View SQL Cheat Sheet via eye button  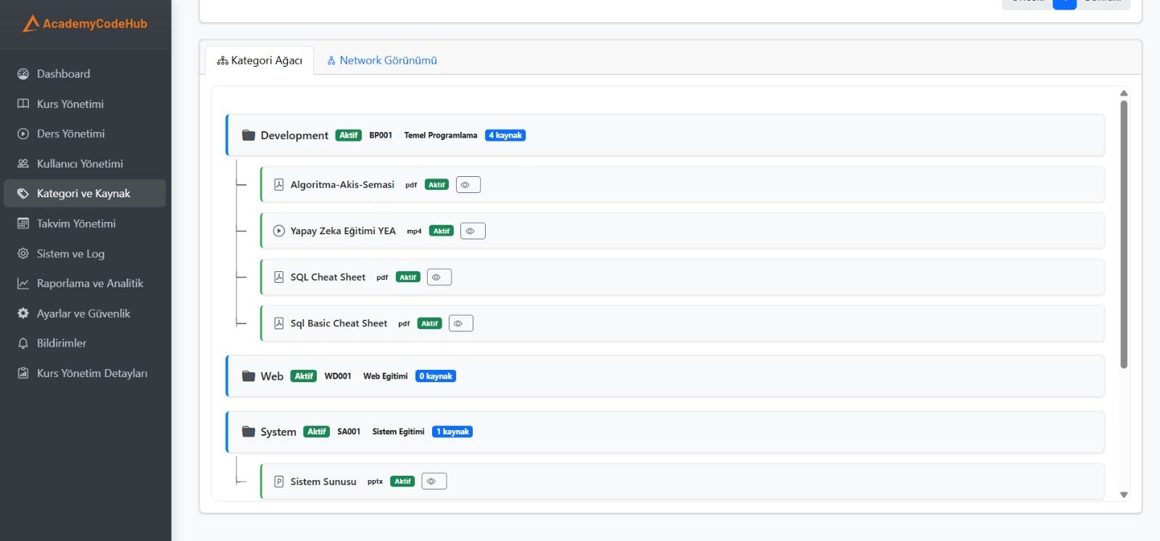439,277
